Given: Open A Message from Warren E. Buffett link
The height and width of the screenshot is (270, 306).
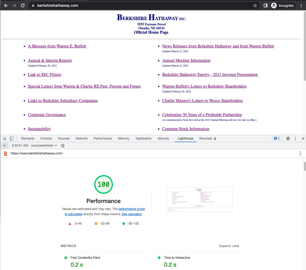Looking at the screenshot, I should 57,46.
